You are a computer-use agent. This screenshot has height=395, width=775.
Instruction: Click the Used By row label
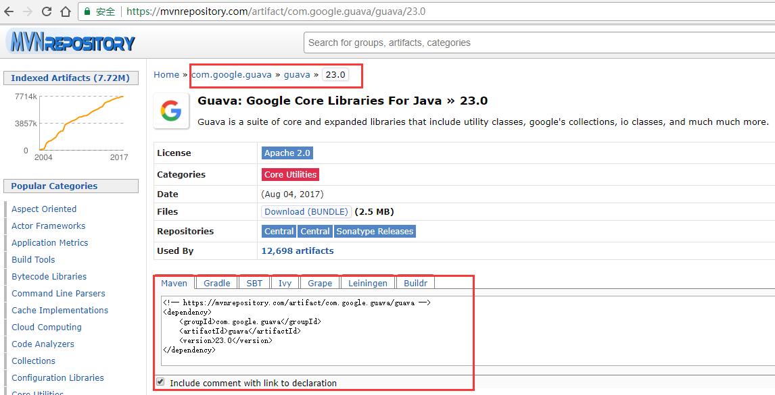175,251
